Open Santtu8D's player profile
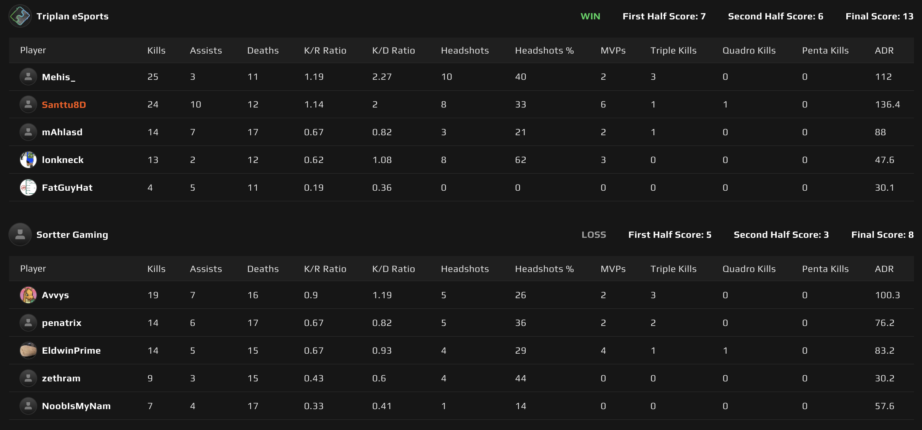Screen dimensions: 922x430 tap(64, 104)
